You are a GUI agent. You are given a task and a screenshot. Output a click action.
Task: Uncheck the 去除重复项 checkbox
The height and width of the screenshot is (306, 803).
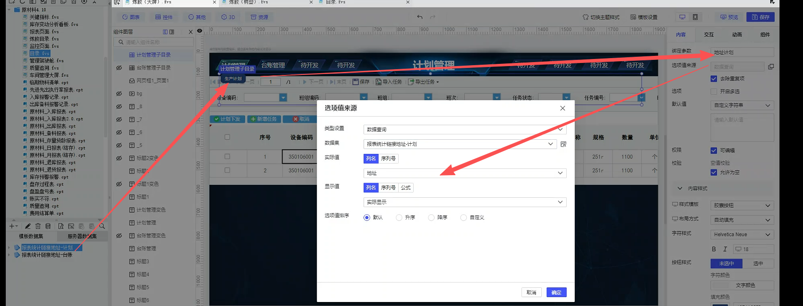(x=713, y=78)
